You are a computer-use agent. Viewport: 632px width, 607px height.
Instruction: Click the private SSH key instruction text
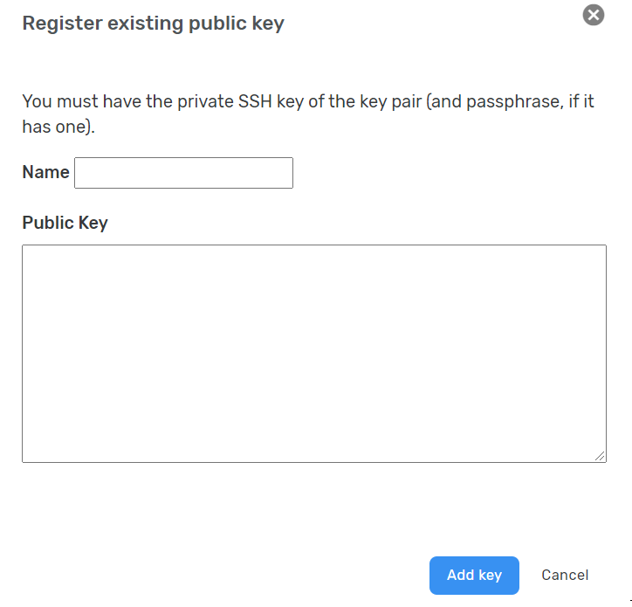[308, 114]
